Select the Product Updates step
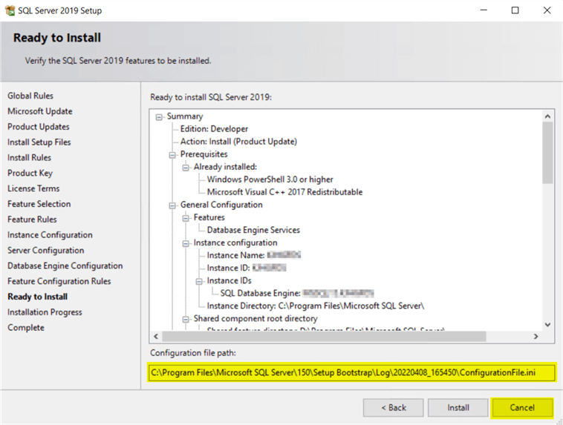Image resolution: width=563 pixels, height=425 pixels. [x=39, y=127]
